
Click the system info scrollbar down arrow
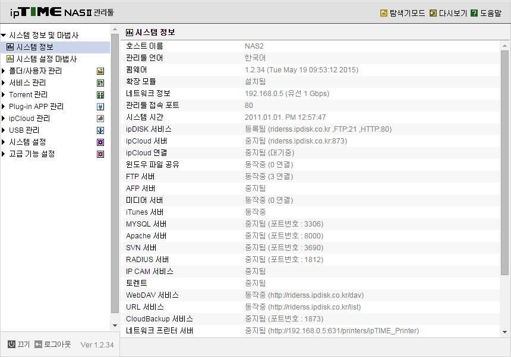tap(505, 332)
